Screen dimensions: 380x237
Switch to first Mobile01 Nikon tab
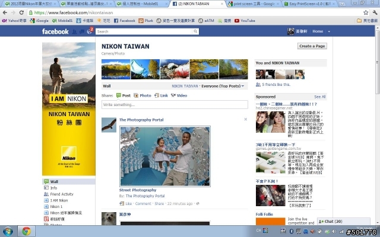pos(30,4)
